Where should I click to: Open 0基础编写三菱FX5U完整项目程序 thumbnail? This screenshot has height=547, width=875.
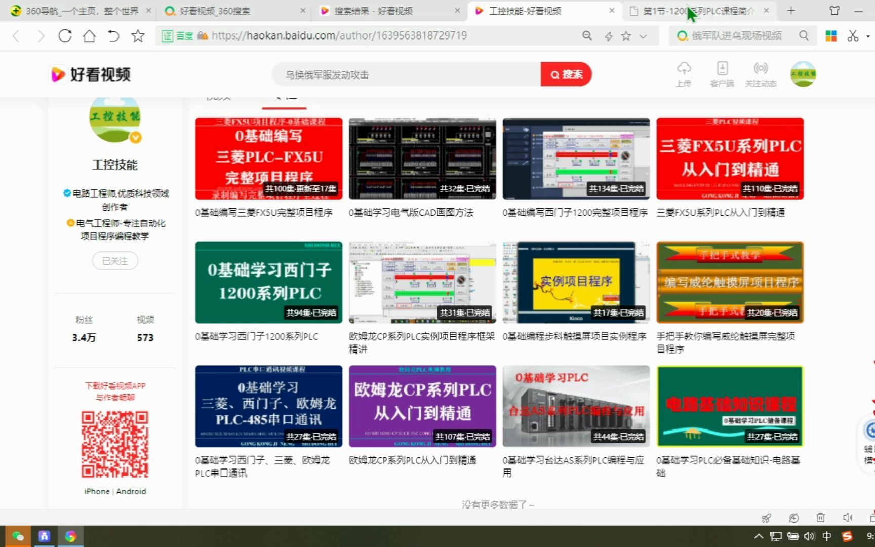point(269,159)
